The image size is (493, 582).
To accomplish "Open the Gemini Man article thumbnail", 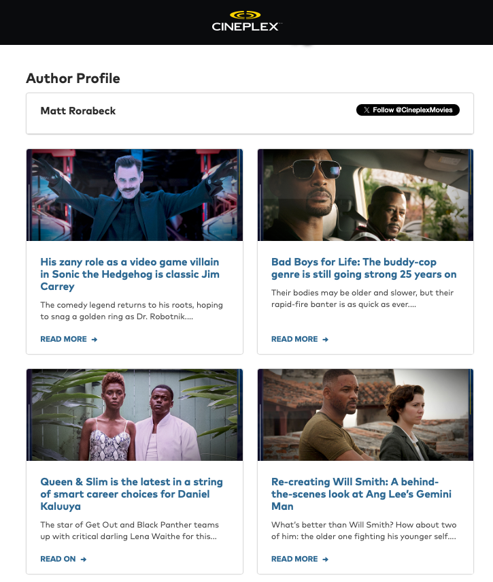I will point(365,415).
